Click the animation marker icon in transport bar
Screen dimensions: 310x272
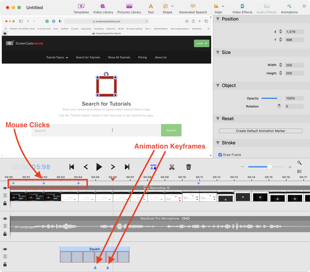tap(153, 167)
